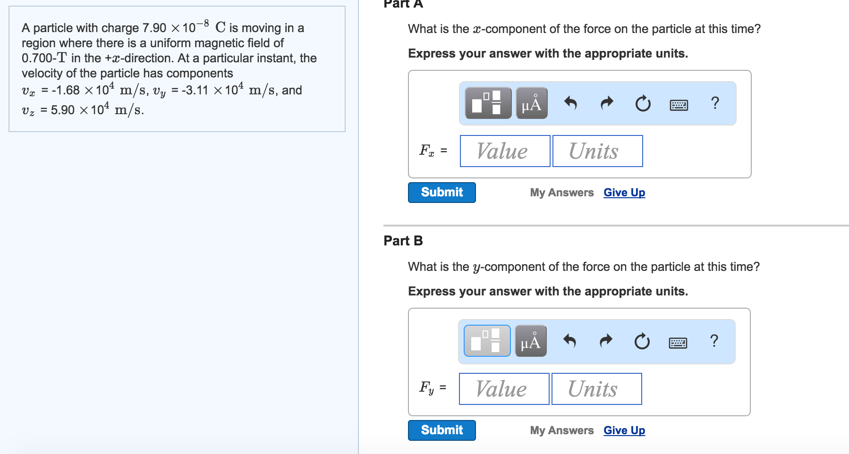Click the Units field for Fy
The height and width of the screenshot is (454, 849).
pos(596,388)
